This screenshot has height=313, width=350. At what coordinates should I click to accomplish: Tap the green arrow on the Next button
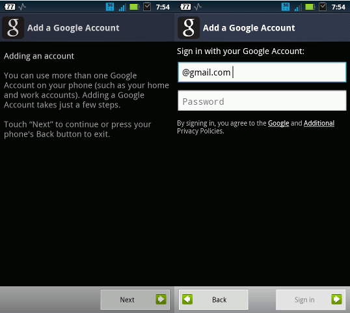(x=161, y=299)
